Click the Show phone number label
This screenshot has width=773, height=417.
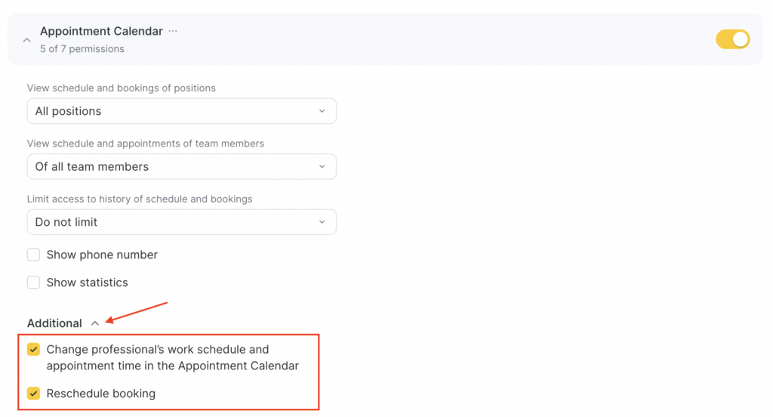point(102,255)
